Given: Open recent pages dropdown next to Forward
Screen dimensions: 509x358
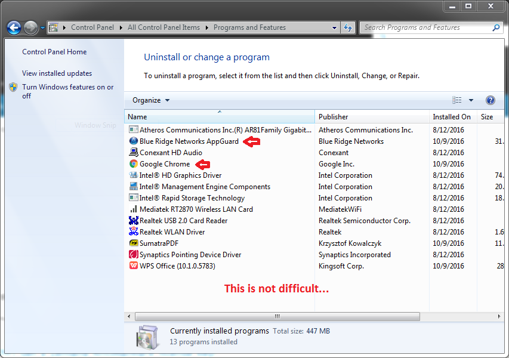Looking at the screenshot, I should coord(42,28).
